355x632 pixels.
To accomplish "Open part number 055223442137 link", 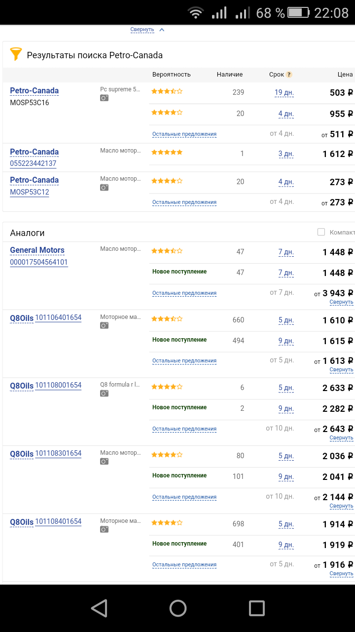I will 33,163.
